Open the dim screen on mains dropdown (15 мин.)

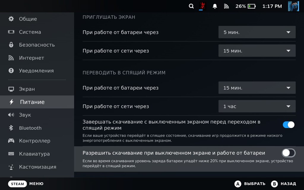pos(257,51)
